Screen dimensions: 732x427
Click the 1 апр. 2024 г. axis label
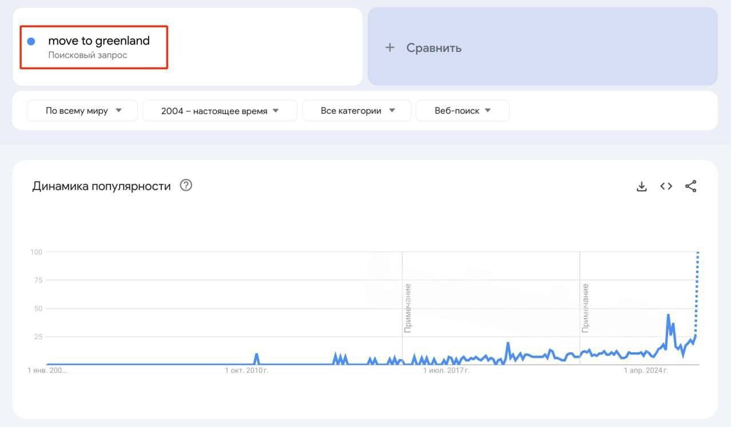pos(646,370)
